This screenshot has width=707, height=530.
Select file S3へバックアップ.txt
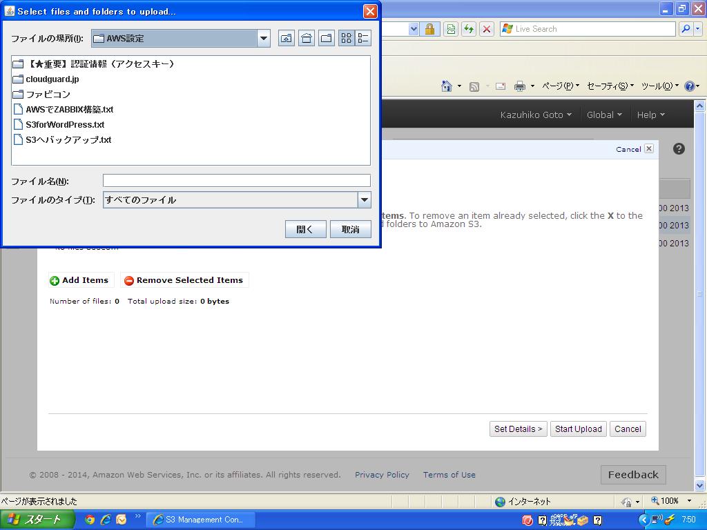[x=62, y=139]
